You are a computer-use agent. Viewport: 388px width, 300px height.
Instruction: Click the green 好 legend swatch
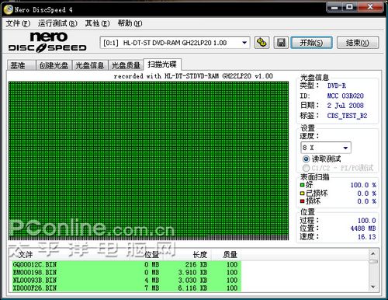302,185
